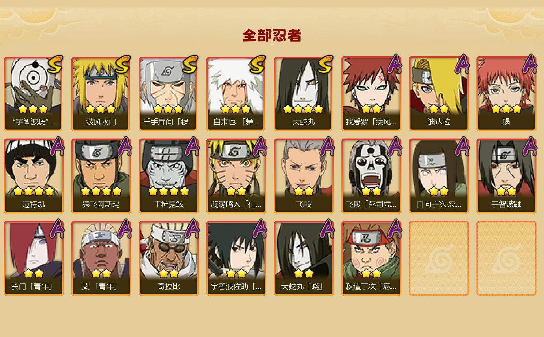Open the 猿飞阿斯玛 ninja card
544x337 pixels.
click(x=101, y=176)
